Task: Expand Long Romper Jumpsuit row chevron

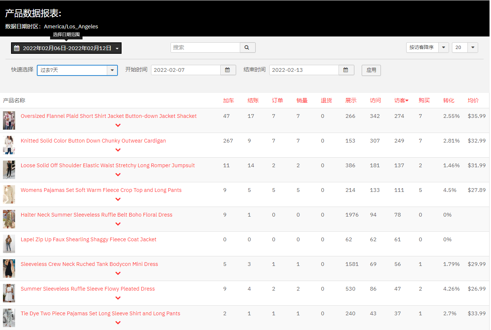Action: click(118, 175)
